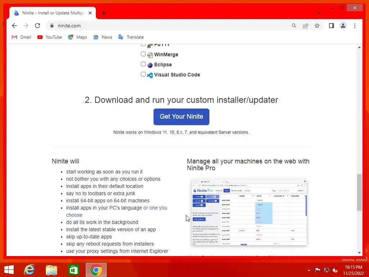Reload the Ninite page
The image size is (369, 277).
coord(37,26)
